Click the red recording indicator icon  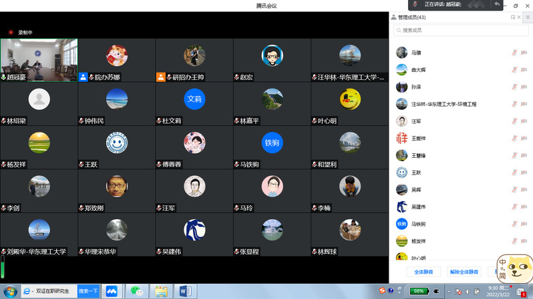click(11, 32)
